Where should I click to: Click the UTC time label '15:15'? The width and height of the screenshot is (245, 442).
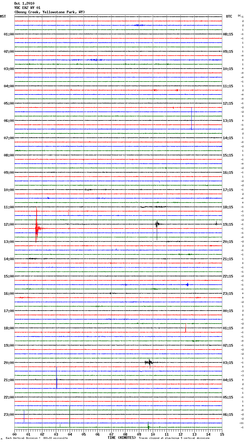228,155
